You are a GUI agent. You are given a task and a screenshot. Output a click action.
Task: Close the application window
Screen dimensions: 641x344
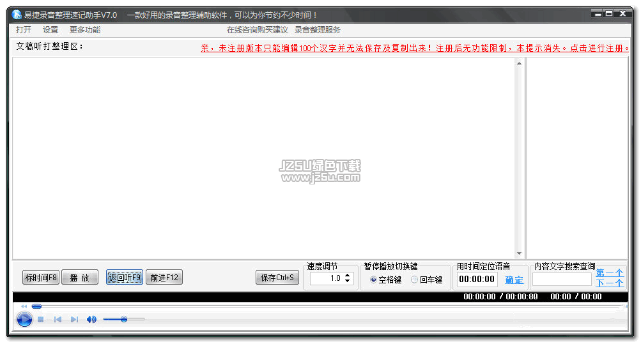click(x=622, y=14)
